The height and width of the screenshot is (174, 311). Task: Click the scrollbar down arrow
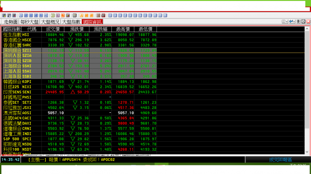(x=307, y=152)
